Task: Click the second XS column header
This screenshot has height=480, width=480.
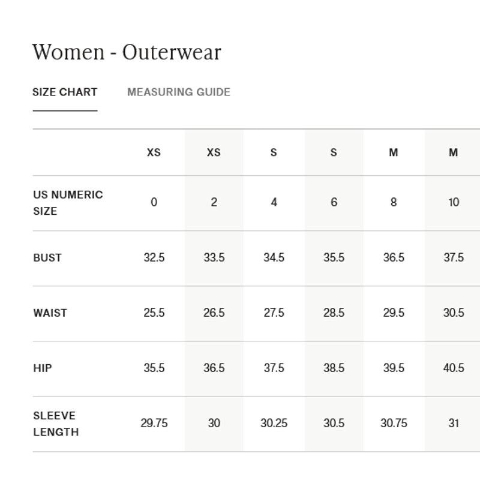Action: 214,152
